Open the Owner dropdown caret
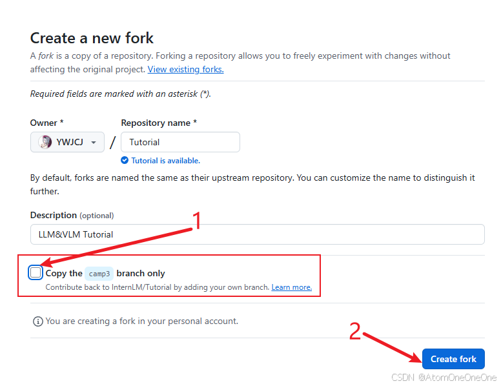The height and width of the screenshot is (386, 501). pos(94,143)
